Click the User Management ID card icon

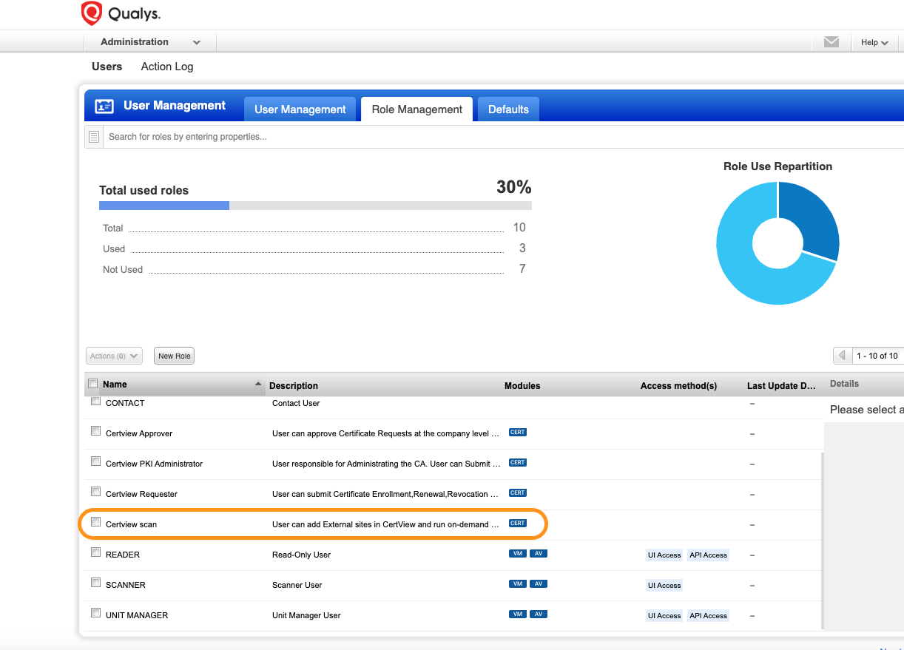pyautogui.click(x=104, y=106)
